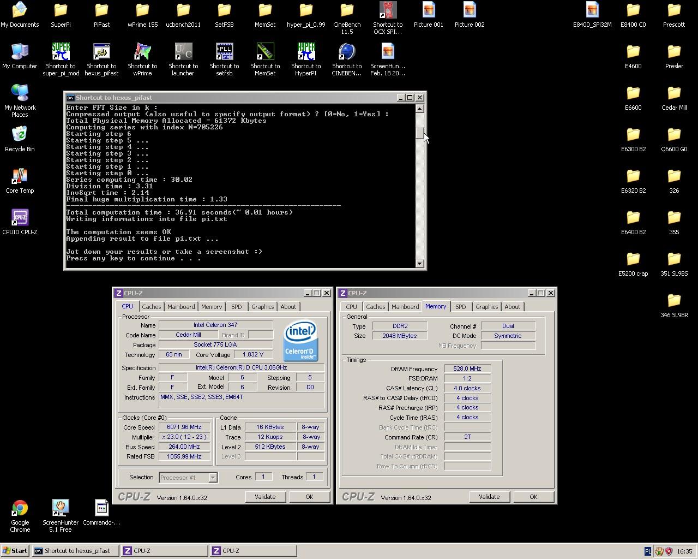This screenshot has height=559, width=698.
Task: Launch Shortcut to OCX SPI icon
Action: click(x=388, y=18)
